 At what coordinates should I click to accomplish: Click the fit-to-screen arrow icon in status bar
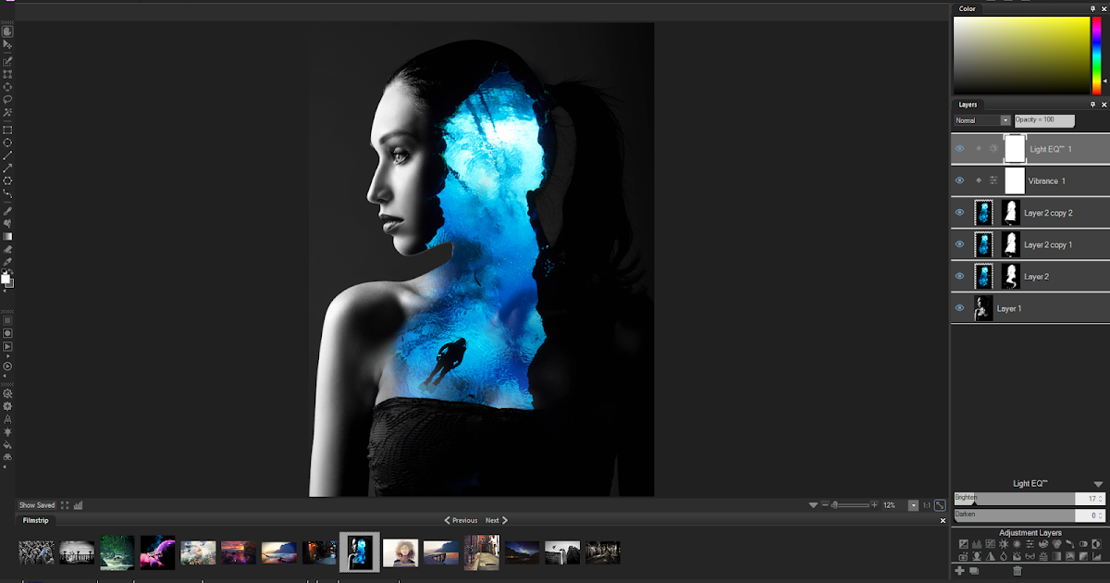point(941,504)
